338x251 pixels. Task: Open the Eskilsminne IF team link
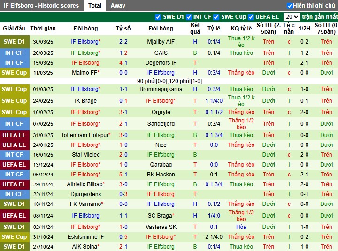pyautogui.click(x=85, y=237)
